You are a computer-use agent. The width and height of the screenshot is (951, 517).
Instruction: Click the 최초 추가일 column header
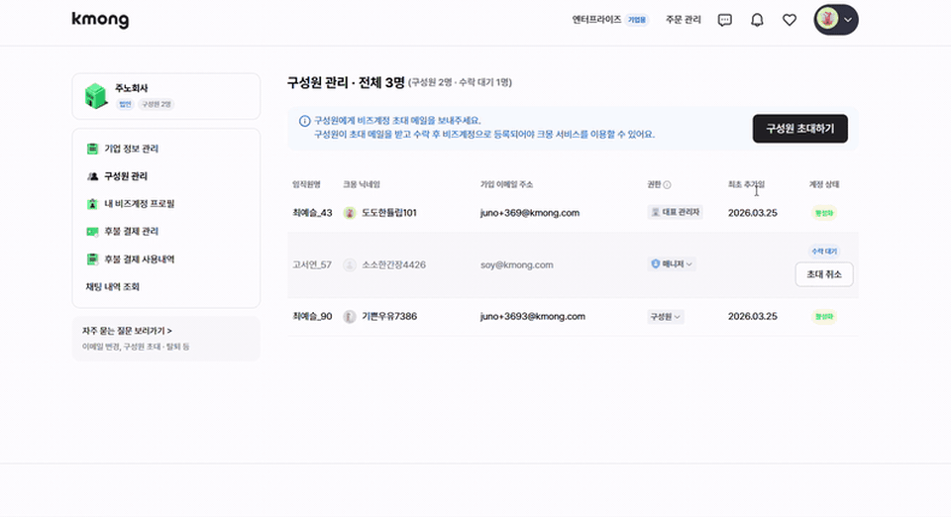(746, 184)
